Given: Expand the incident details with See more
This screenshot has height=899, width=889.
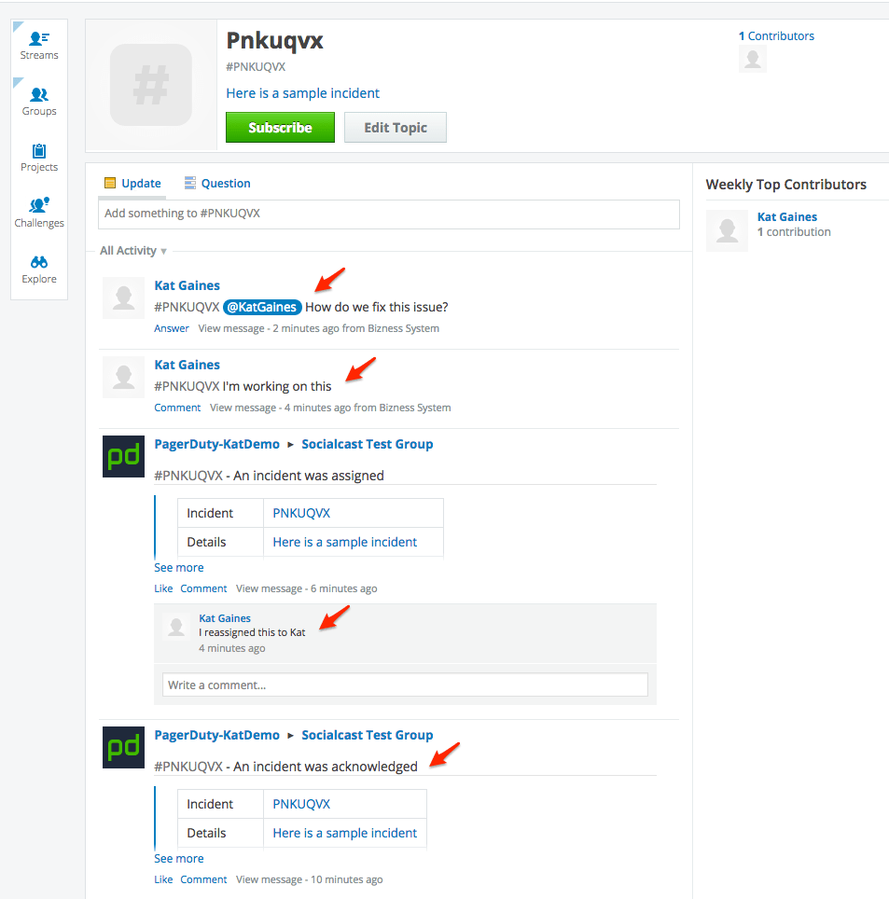Looking at the screenshot, I should click(178, 567).
